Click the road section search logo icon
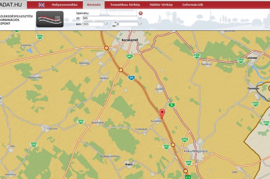 tap(50, 19)
